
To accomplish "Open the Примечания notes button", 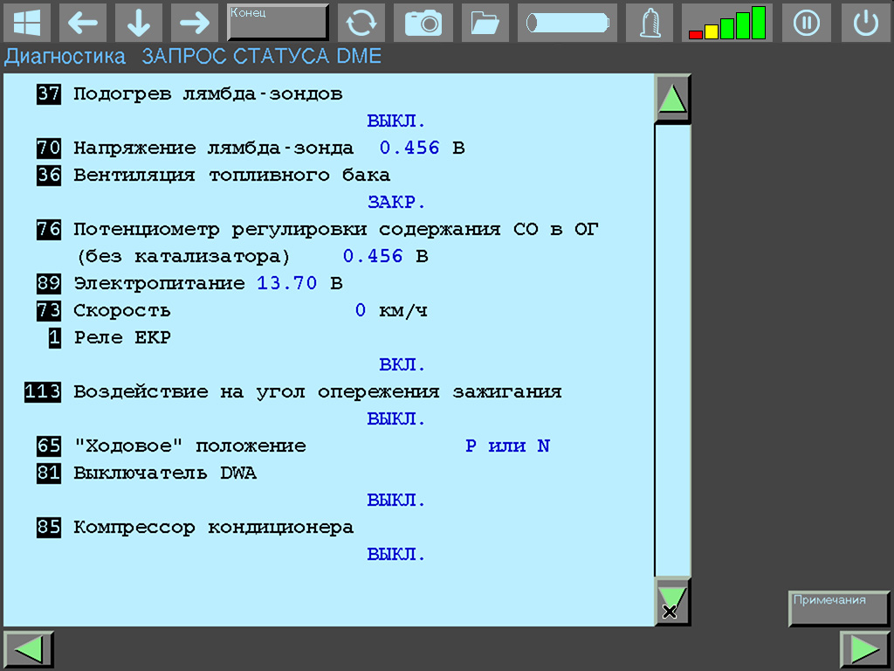I will tap(838, 608).
